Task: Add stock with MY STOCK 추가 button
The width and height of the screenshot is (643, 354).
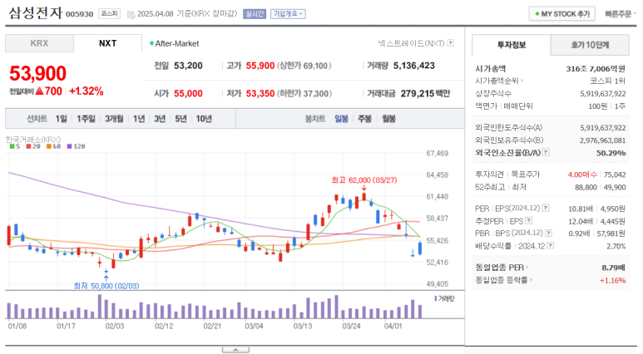Action: point(561,14)
